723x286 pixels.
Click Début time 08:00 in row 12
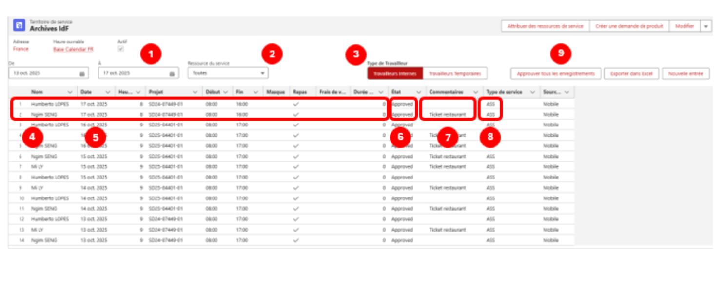tap(212, 219)
